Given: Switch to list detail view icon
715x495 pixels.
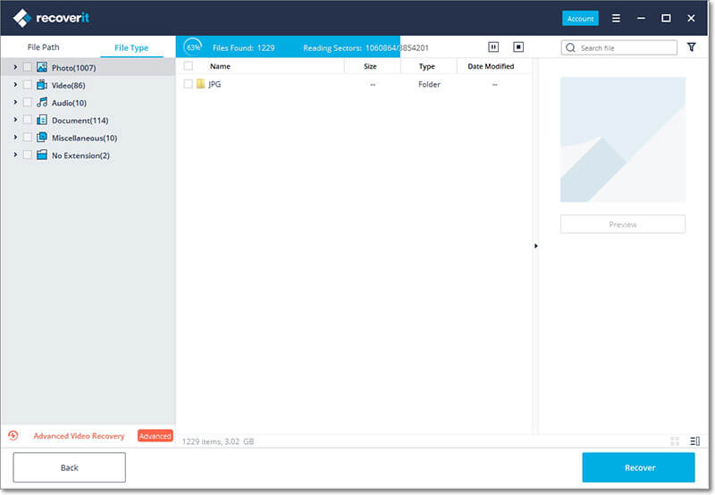Looking at the screenshot, I should pos(694,440).
